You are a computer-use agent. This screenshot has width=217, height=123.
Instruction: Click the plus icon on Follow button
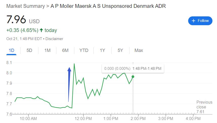pyautogui.click(x=194, y=21)
